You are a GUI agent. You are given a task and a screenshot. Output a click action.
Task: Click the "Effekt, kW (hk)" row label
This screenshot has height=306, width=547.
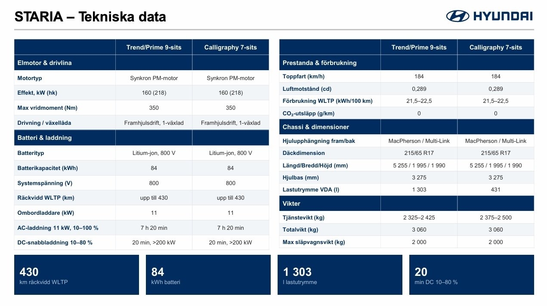(x=37, y=93)
